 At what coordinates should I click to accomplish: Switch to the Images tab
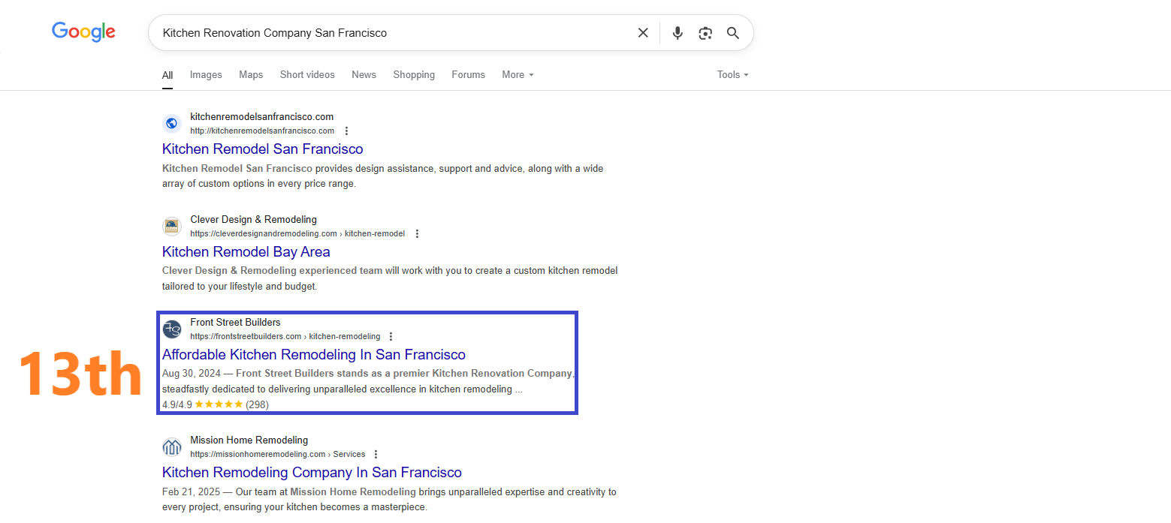click(x=206, y=74)
